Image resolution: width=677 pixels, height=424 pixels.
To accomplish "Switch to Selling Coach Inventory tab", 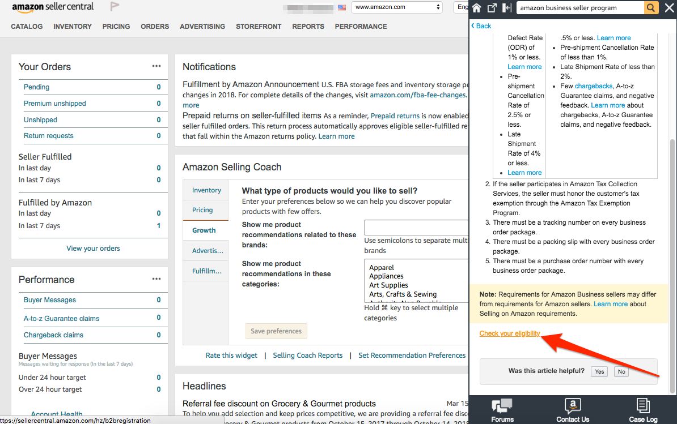I will [x=206, y=190].
